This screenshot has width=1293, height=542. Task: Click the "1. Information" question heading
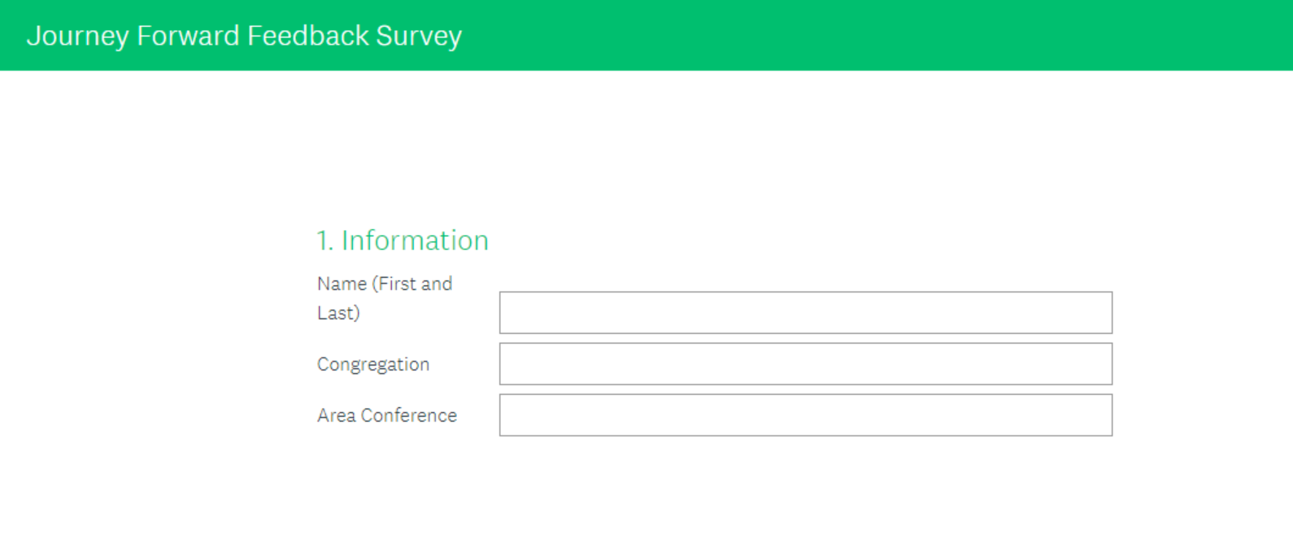(x=403, y=241)
